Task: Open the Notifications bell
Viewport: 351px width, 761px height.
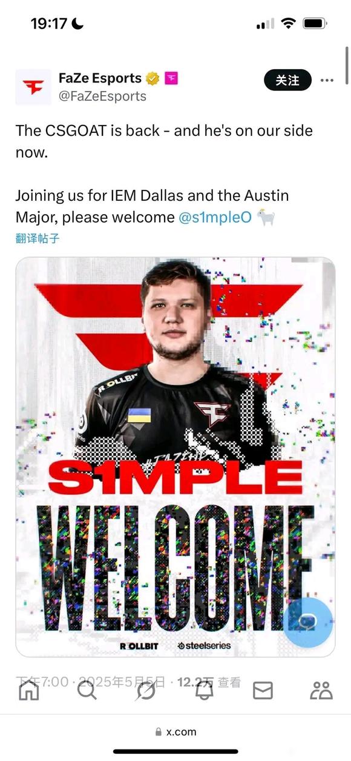Action: point(204,690)
